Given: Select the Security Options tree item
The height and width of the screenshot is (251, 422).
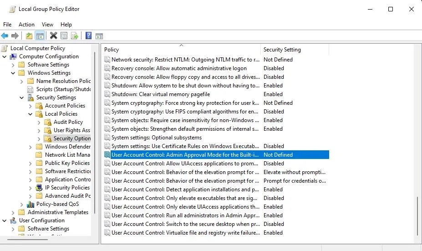Looking at the screenshot, I should 72,138.
